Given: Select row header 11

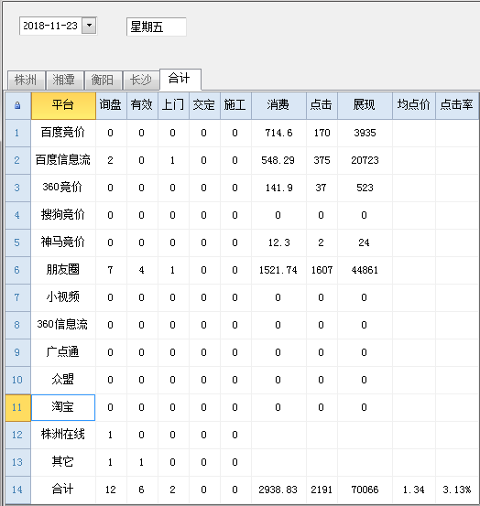Looking at the screenshot, I should [x=17, y=407].
